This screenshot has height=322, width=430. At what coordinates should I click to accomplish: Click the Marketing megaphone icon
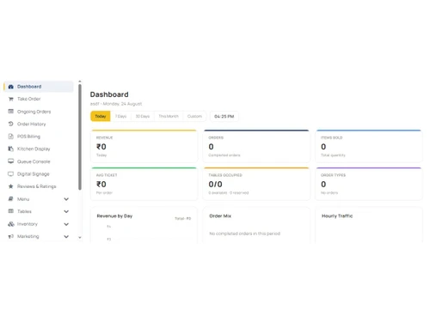tap(11, 236)
